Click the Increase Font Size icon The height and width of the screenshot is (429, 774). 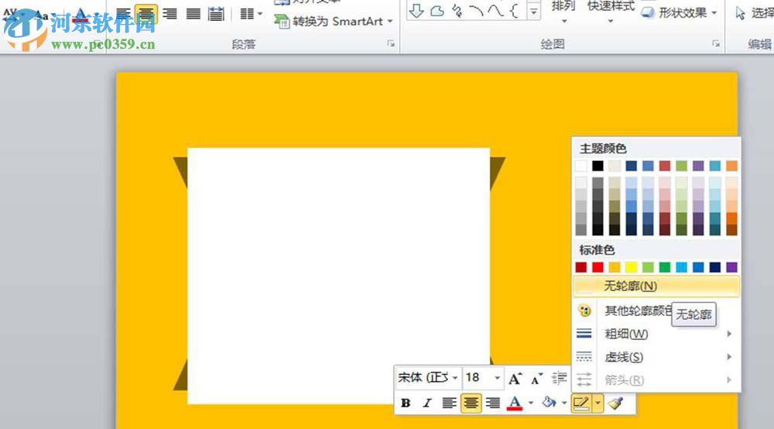515,378
